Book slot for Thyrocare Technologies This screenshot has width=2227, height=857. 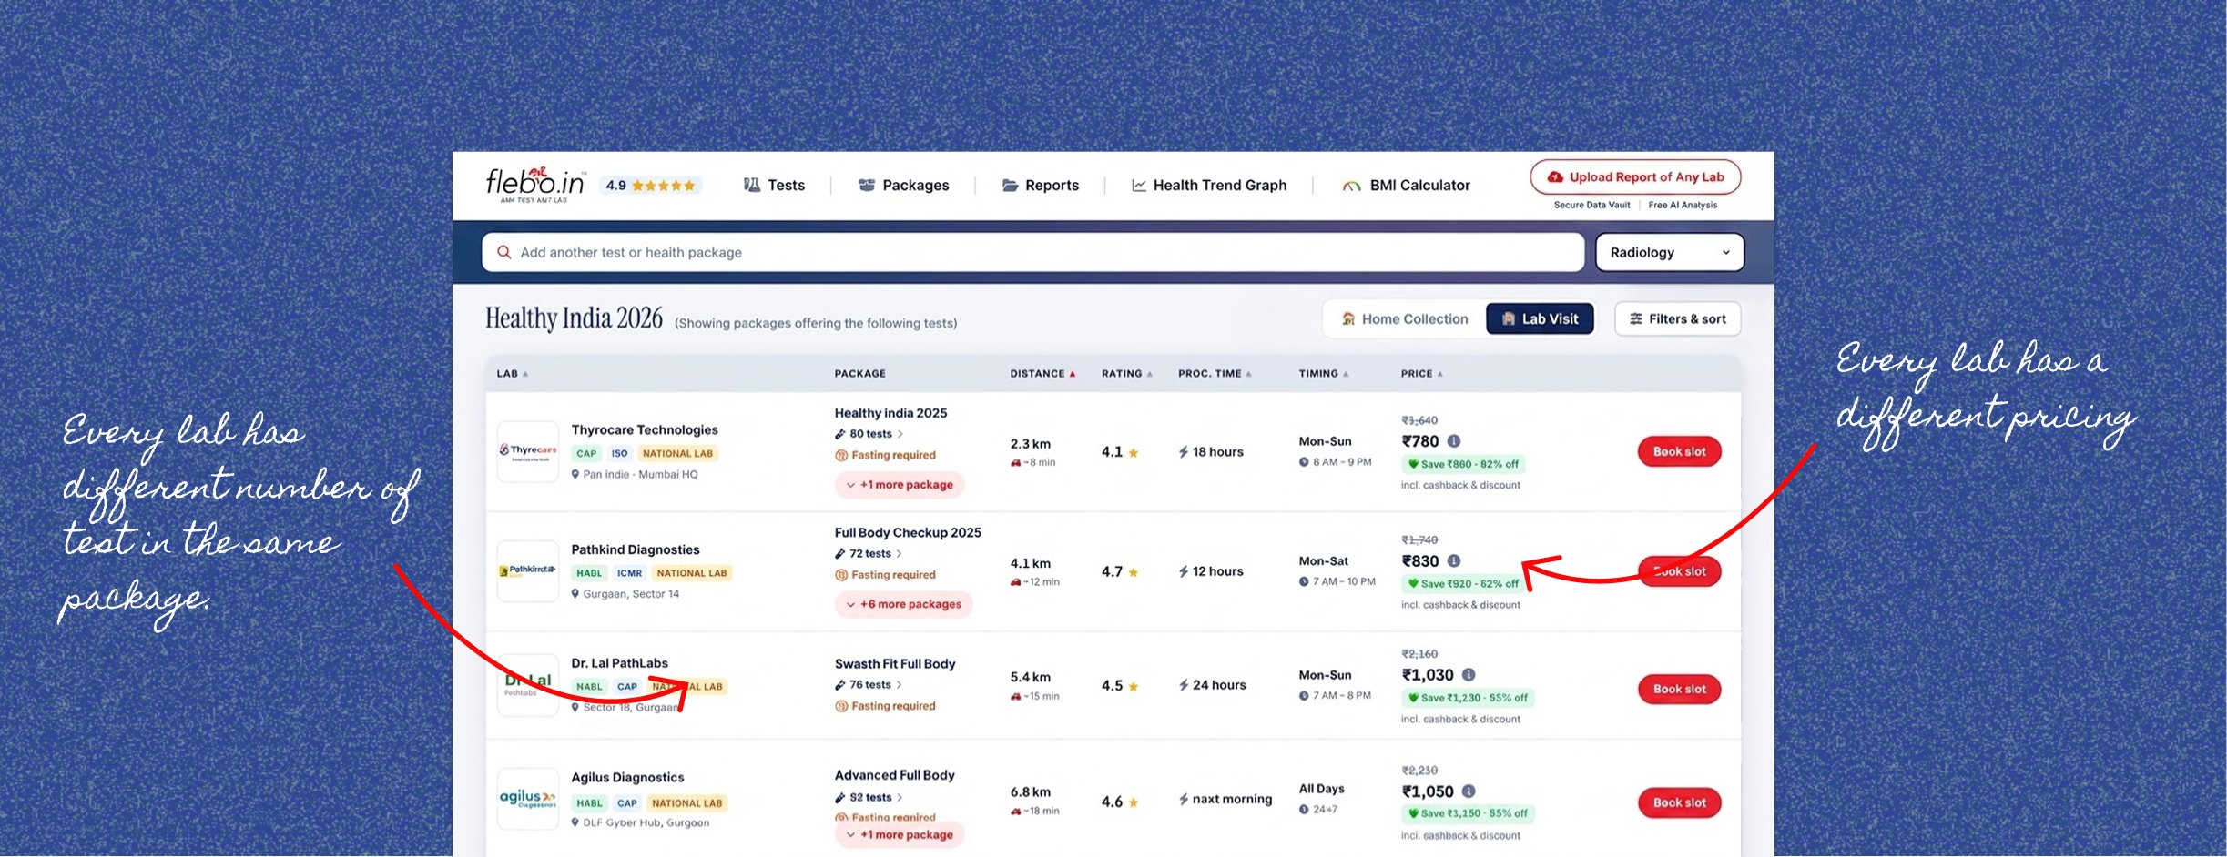coord(1679,452)
